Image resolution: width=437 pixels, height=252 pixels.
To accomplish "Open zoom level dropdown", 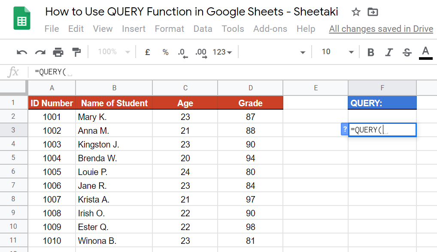I will (114, 52).
